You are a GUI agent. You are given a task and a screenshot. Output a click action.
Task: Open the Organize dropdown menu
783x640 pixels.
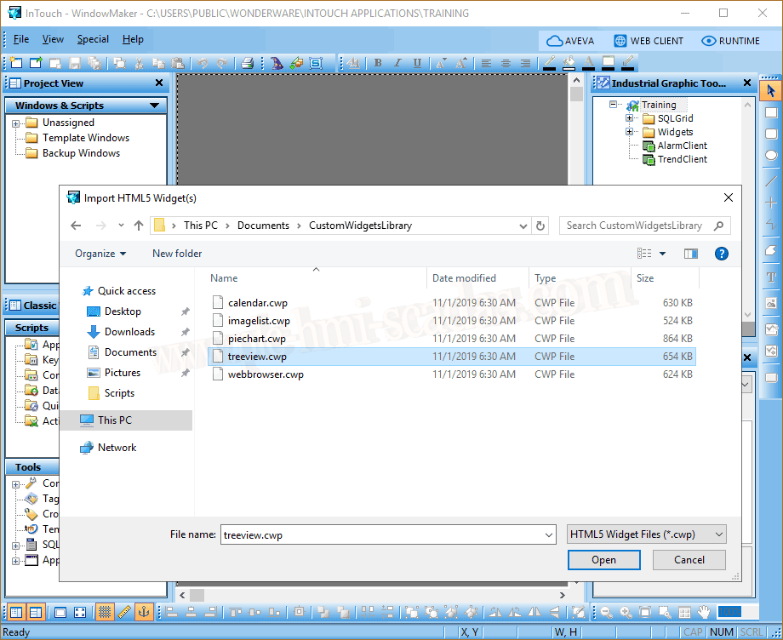point(100,254)
